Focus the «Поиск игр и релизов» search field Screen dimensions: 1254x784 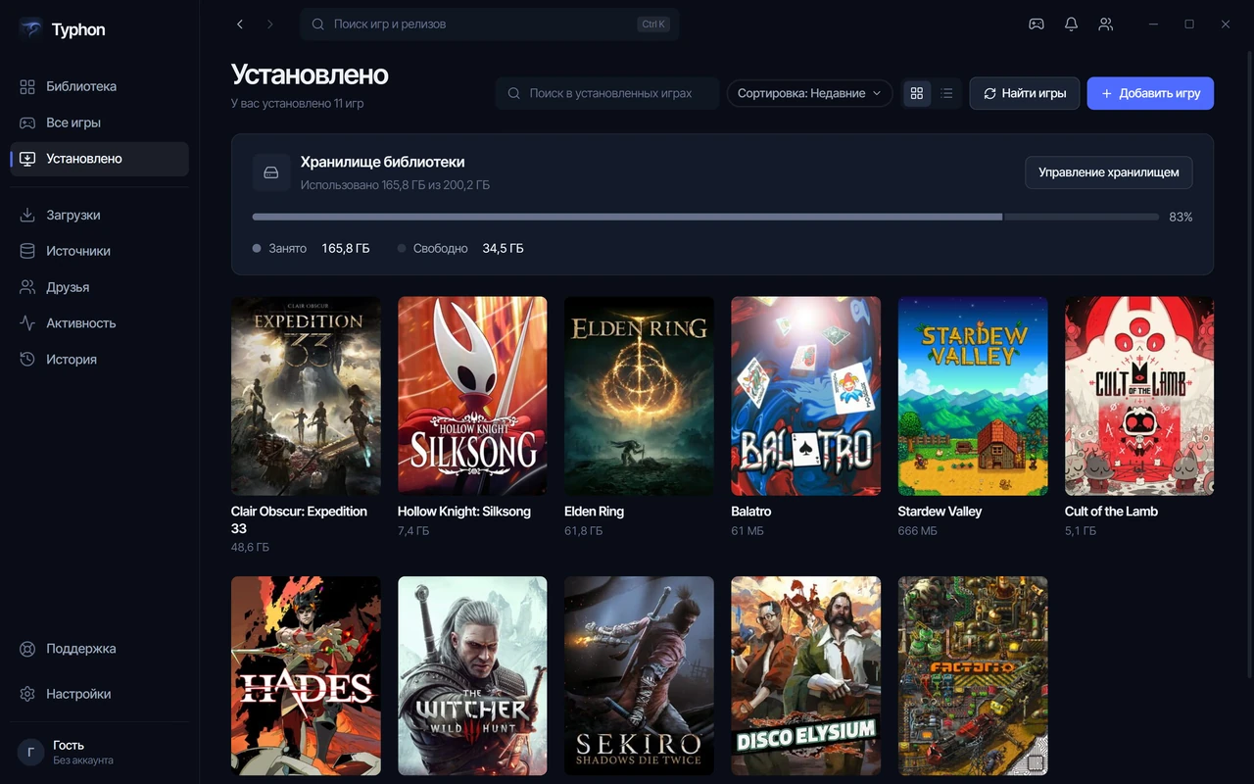[x=489, y=24]
